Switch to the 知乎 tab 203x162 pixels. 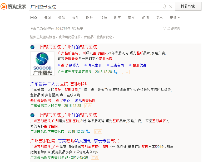coord(76,18)
